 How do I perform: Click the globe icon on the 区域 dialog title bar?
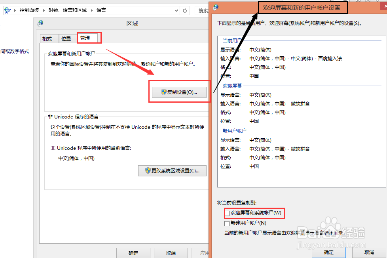41,23
